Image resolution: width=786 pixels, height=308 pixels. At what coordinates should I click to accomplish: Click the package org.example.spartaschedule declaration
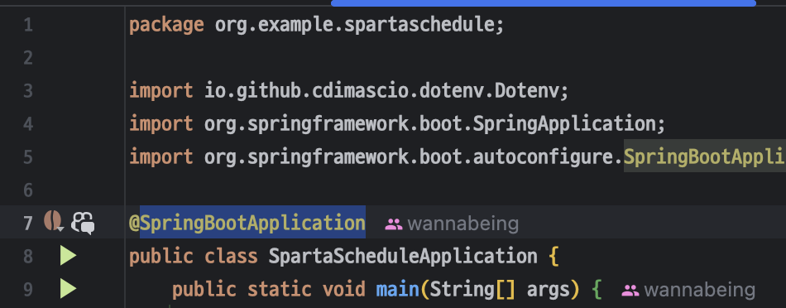tap(316, 25)
